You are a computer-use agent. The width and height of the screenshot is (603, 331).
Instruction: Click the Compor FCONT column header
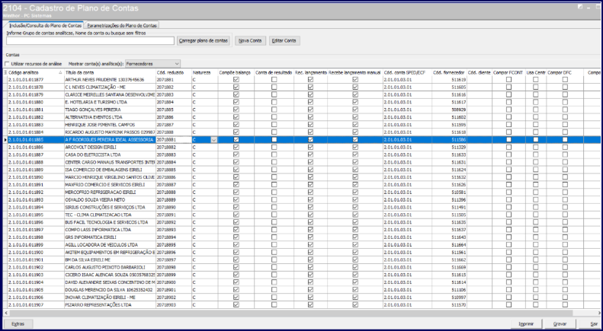pyautogui.click(x=508, y=72)
